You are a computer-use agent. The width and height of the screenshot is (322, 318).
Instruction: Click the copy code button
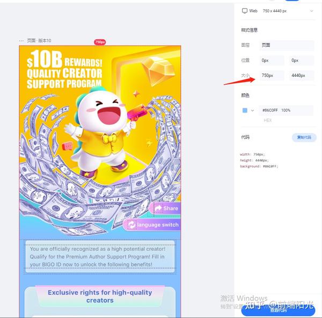304,137
